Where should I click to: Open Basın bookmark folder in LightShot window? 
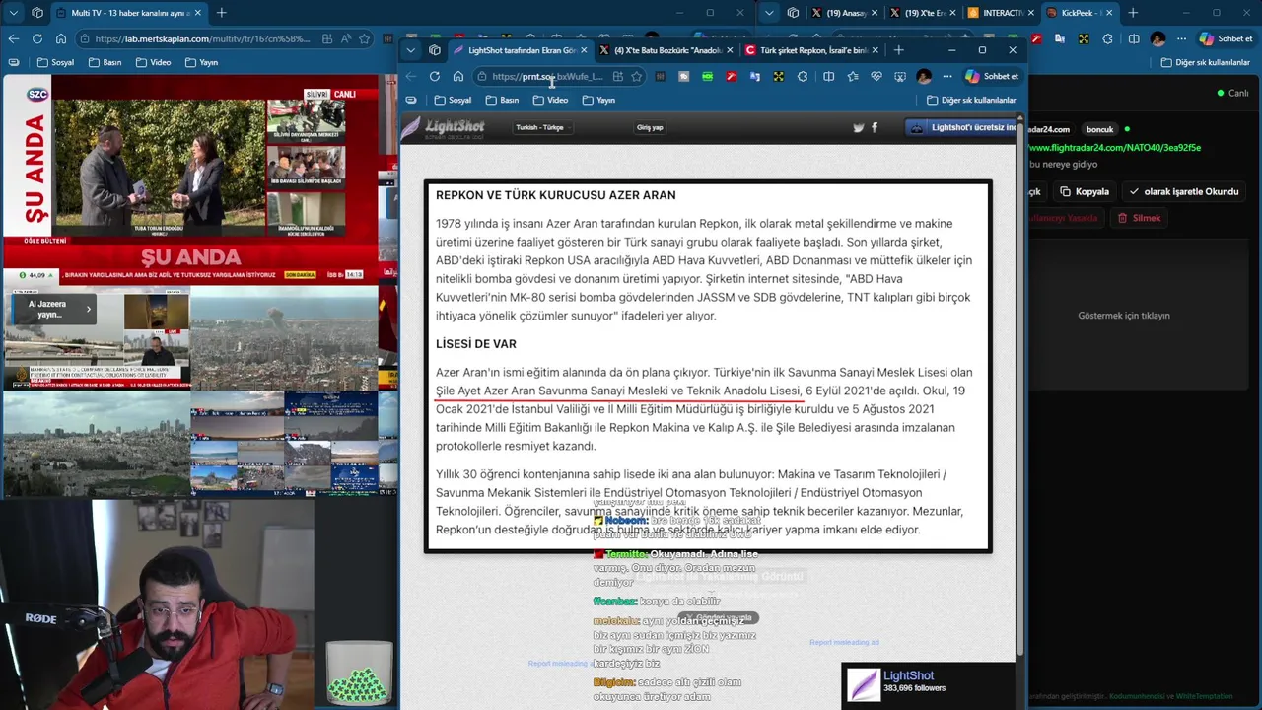pyautogui.click(x=502, y=100)
